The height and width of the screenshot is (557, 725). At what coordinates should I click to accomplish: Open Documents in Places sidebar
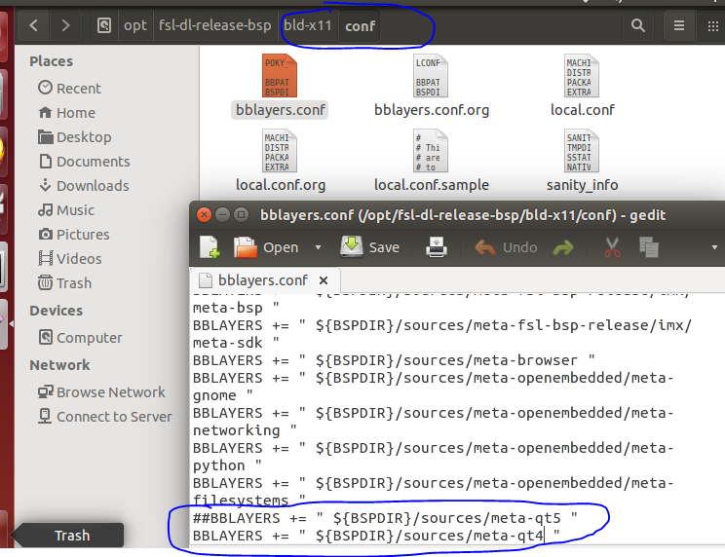point(84,162)
